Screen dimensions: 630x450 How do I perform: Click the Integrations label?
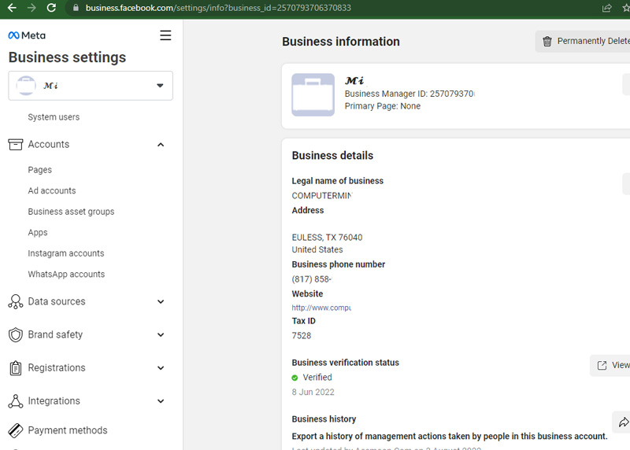54,401
